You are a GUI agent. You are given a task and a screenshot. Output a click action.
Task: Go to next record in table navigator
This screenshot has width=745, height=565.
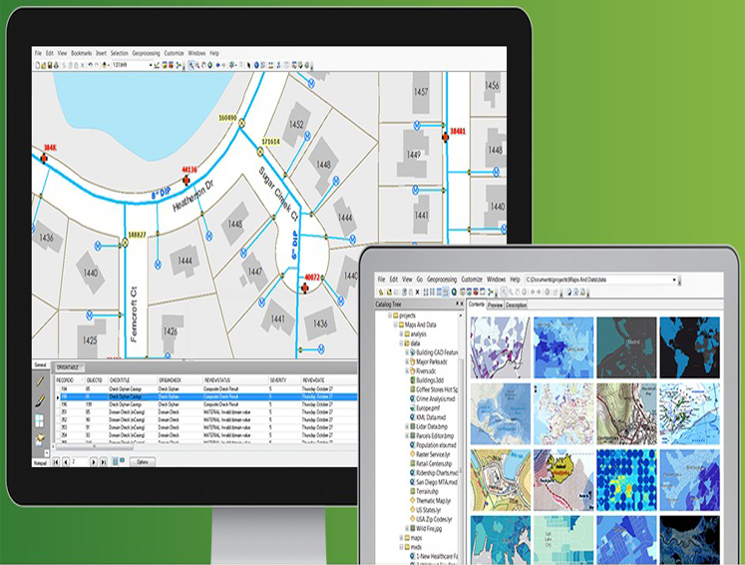93,462
